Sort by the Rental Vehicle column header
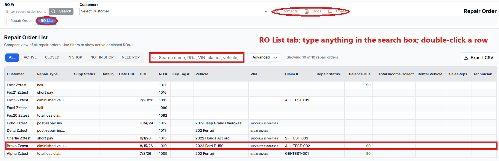 tap(430, 74)
